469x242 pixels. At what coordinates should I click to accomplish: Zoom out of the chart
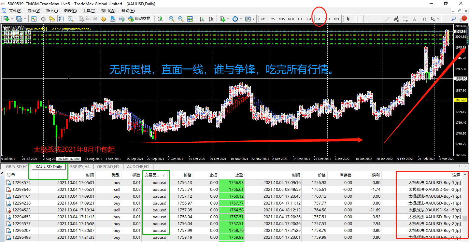click(181, 19)
